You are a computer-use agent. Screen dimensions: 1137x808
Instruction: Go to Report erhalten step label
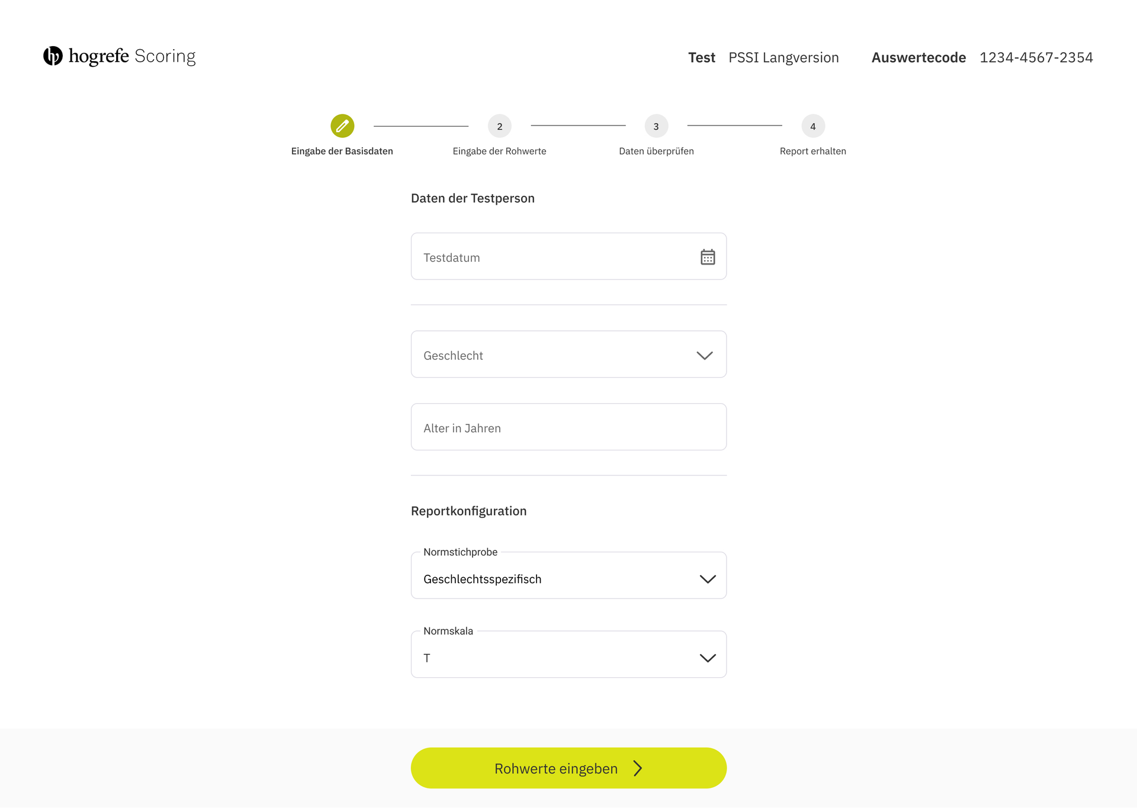[x=813, y=152]
